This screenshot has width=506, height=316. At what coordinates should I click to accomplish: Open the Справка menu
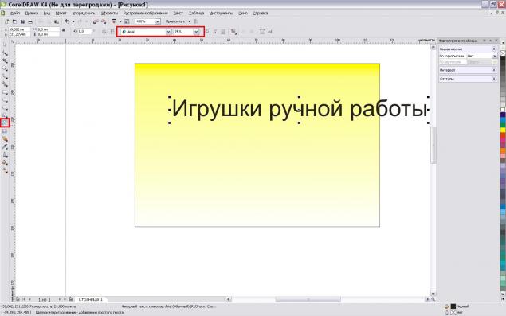click(x=260, y=14)
